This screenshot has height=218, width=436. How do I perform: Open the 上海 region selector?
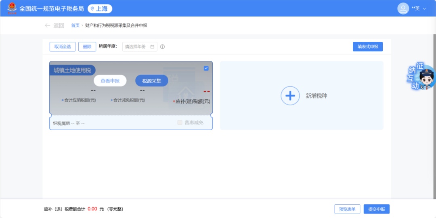coord(100,8)
